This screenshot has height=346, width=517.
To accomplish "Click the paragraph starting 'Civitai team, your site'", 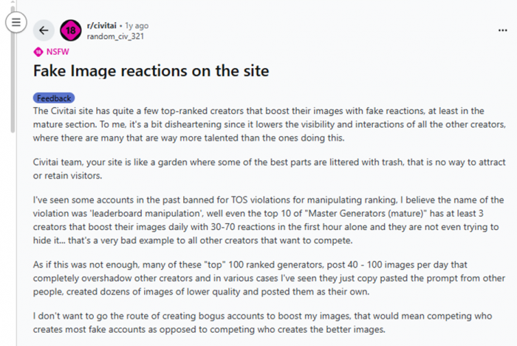I will click(258, 168).
